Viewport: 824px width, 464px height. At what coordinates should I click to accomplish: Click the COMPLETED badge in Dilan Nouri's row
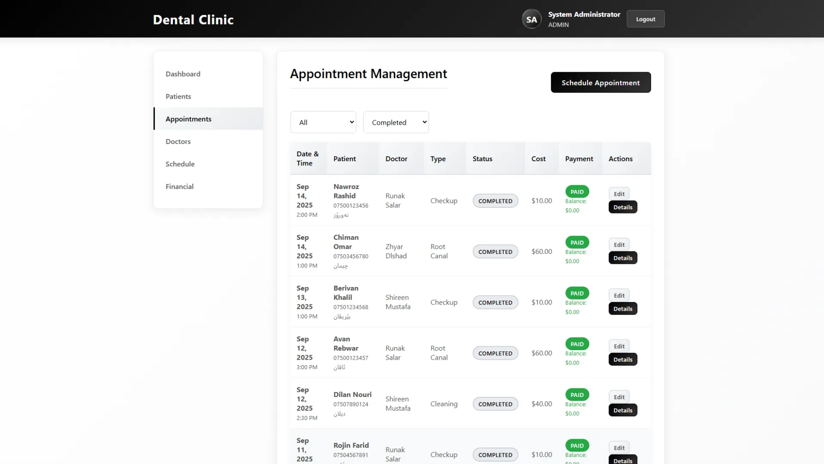(495, 404)
